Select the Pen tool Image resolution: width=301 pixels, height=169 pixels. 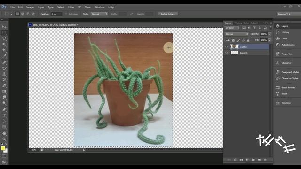click(4, 109)
